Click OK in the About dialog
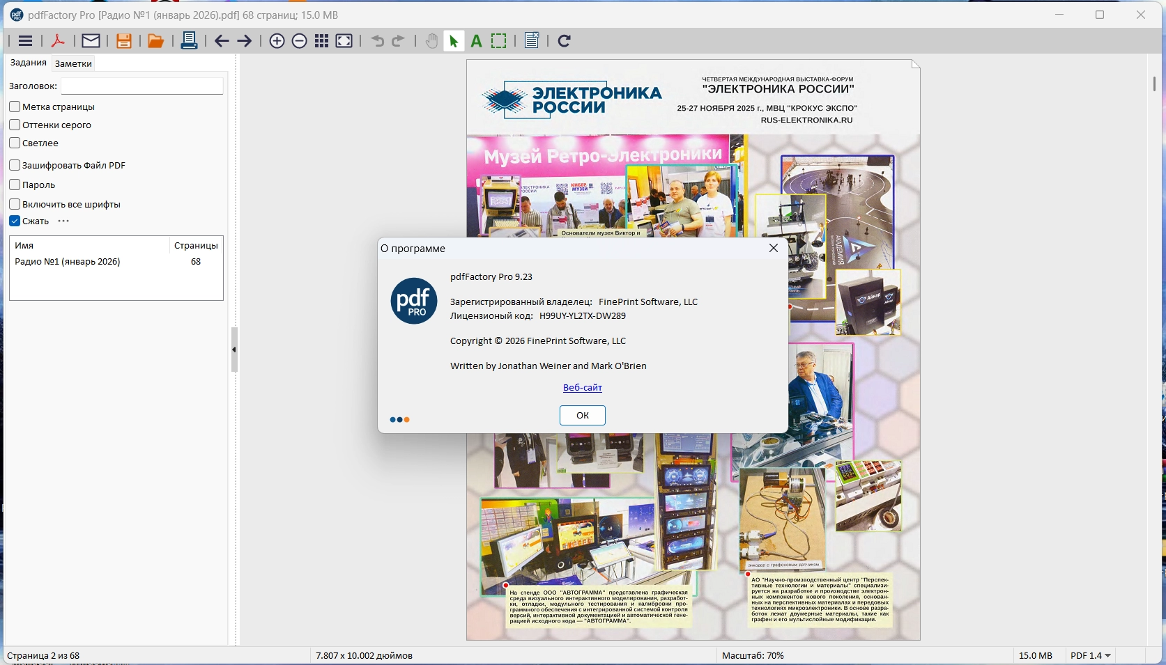The height and width of the screenshot is (665, 1166). (x=583, y=415)
